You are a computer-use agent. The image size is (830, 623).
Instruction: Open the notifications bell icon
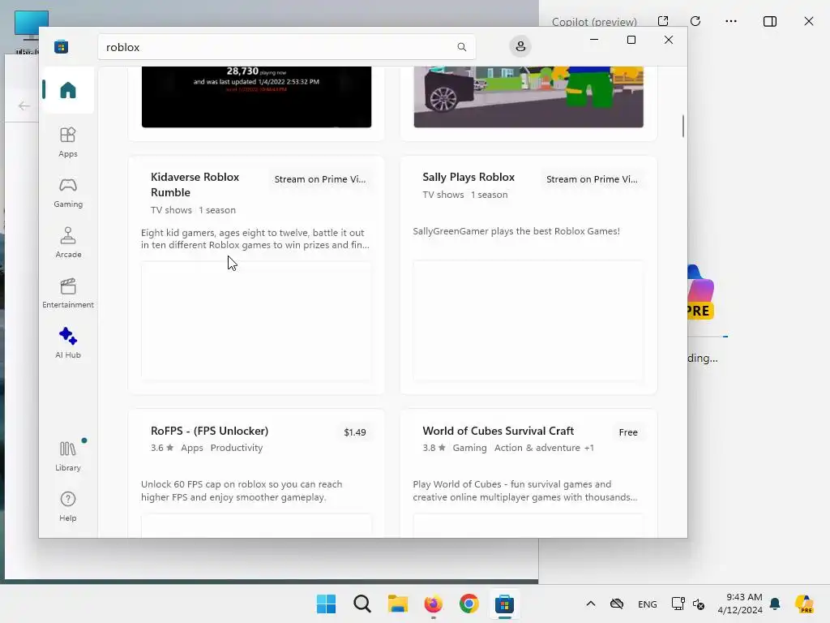pos(775,604)
